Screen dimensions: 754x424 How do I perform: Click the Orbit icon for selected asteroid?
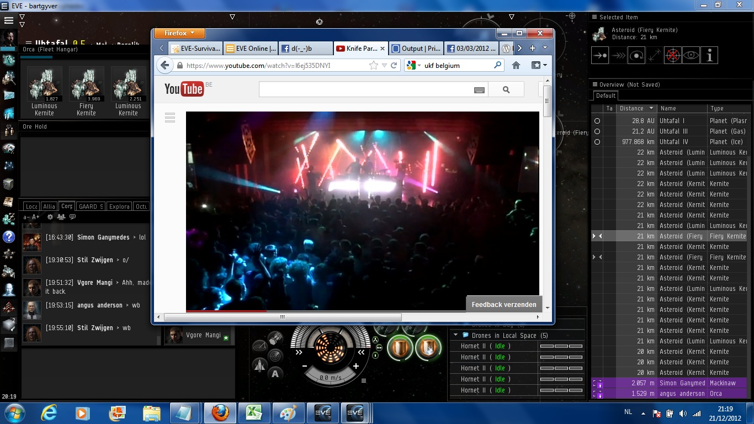pyautogui.click(x=636, y=56)
